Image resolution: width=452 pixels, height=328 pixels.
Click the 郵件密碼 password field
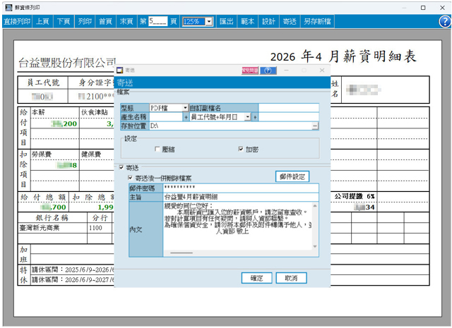241,188
